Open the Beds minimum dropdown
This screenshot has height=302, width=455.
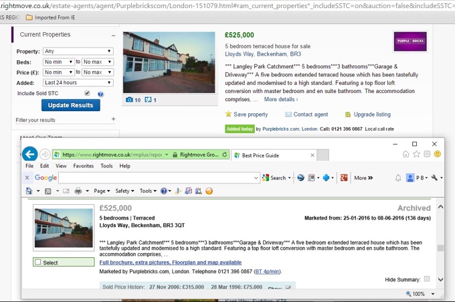pos(58,62)
